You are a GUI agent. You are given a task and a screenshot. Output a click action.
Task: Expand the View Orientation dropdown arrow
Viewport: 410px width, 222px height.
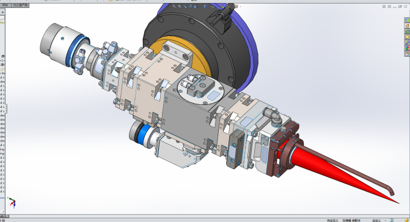click(200, 7)
